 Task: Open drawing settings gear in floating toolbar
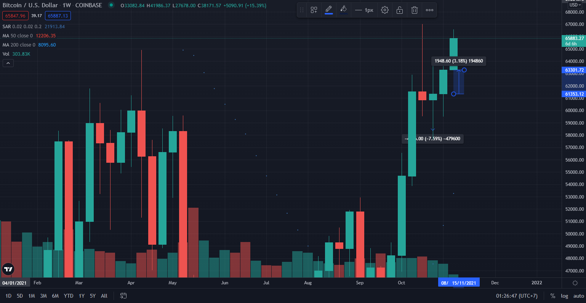click(x=385, y=10)
